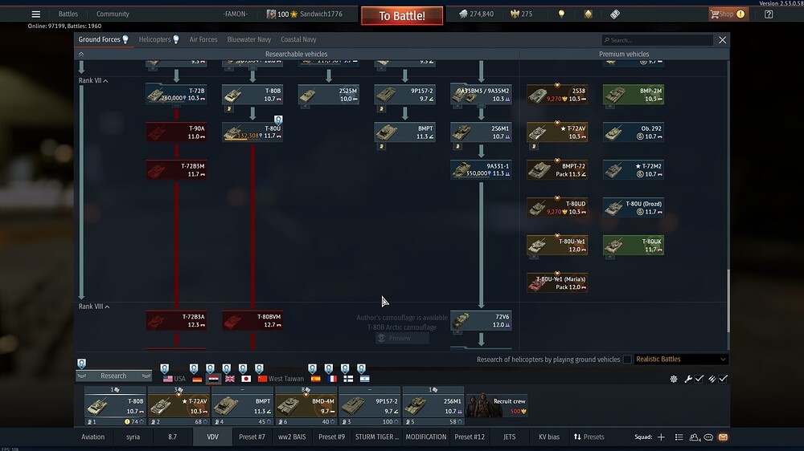Viewport: 804px width, 451px height.
Task: Toggle the first checkmark beside wrench icon
Action: coord(699,379)
